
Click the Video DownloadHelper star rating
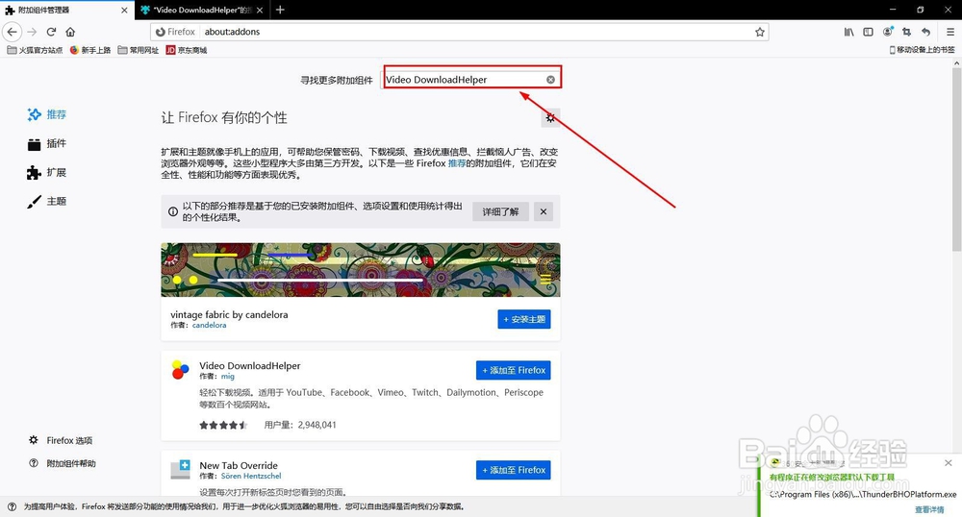[x=223, y=425]
